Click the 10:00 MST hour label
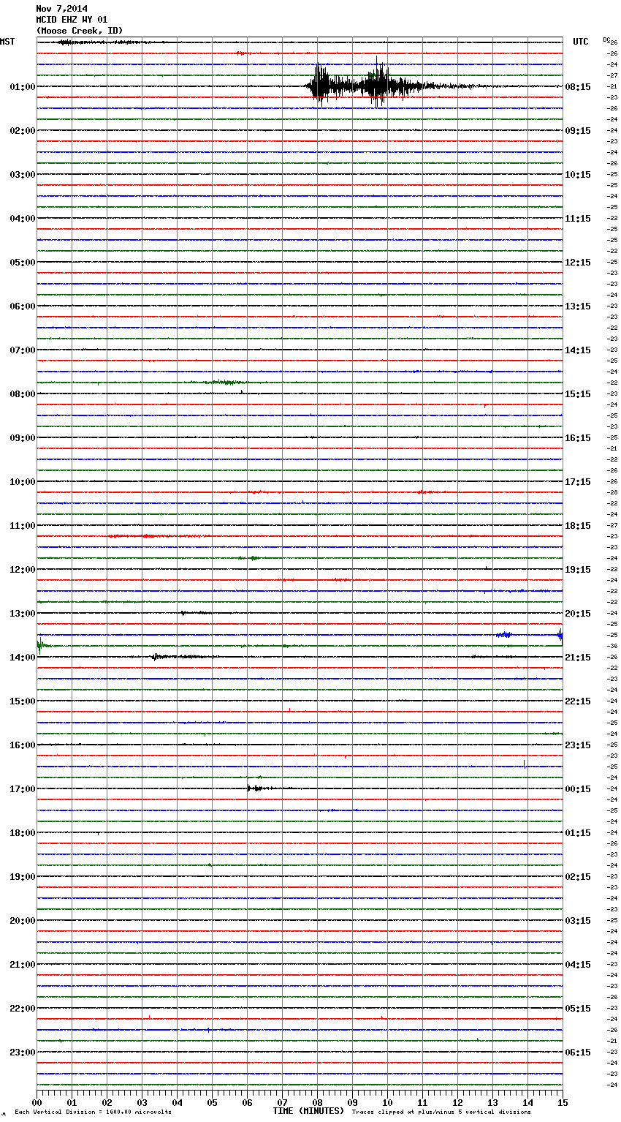 23,482
